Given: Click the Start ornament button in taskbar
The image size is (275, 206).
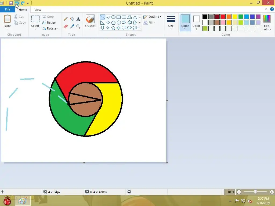Looking at the screenshot, I should (x=7, y=201).
